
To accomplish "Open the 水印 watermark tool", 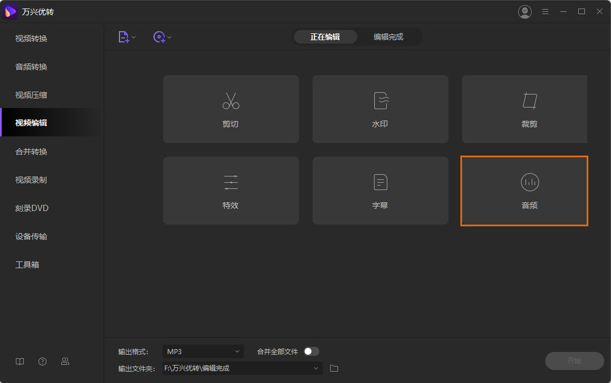I will tap(380, 109).
